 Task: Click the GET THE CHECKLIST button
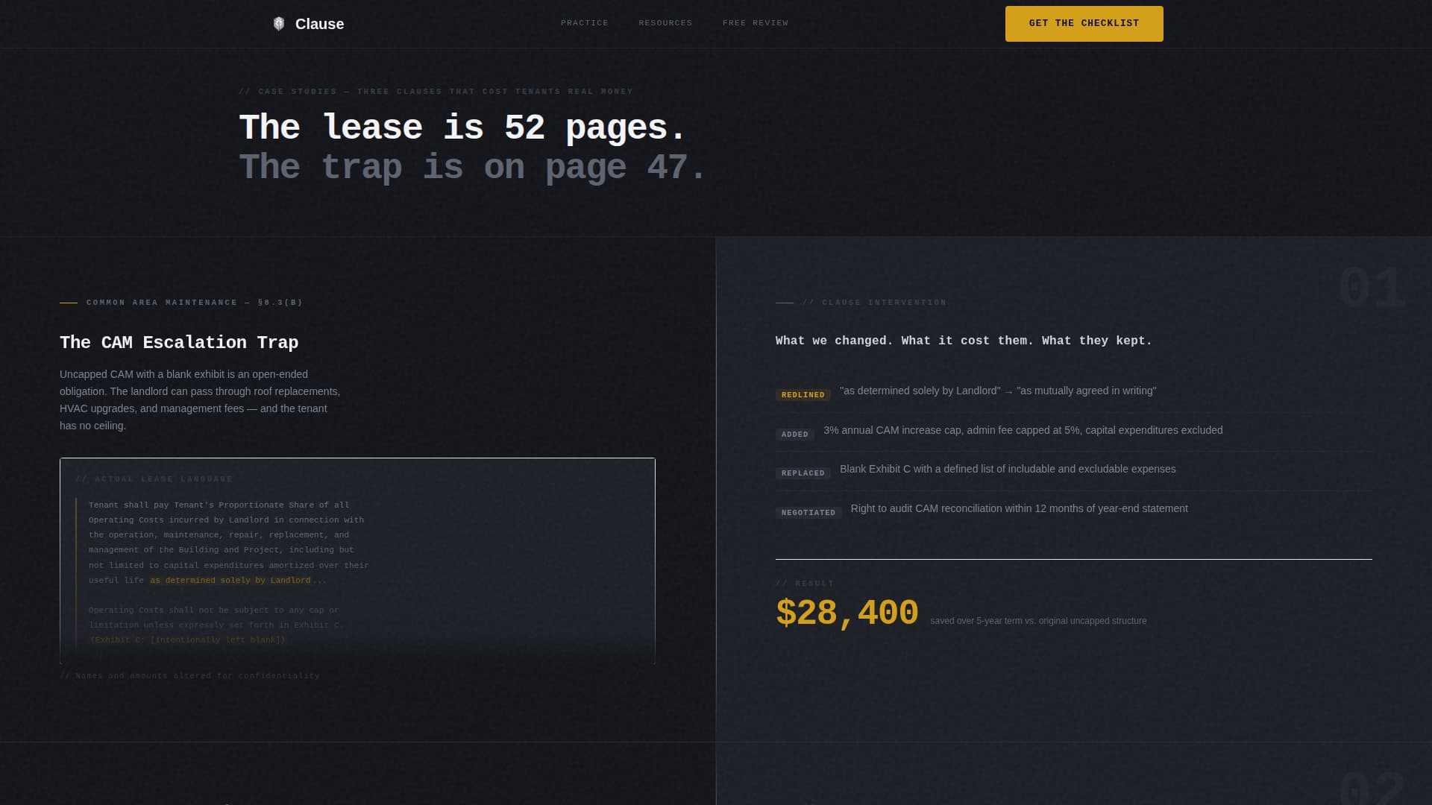(x=1083, y=23)
